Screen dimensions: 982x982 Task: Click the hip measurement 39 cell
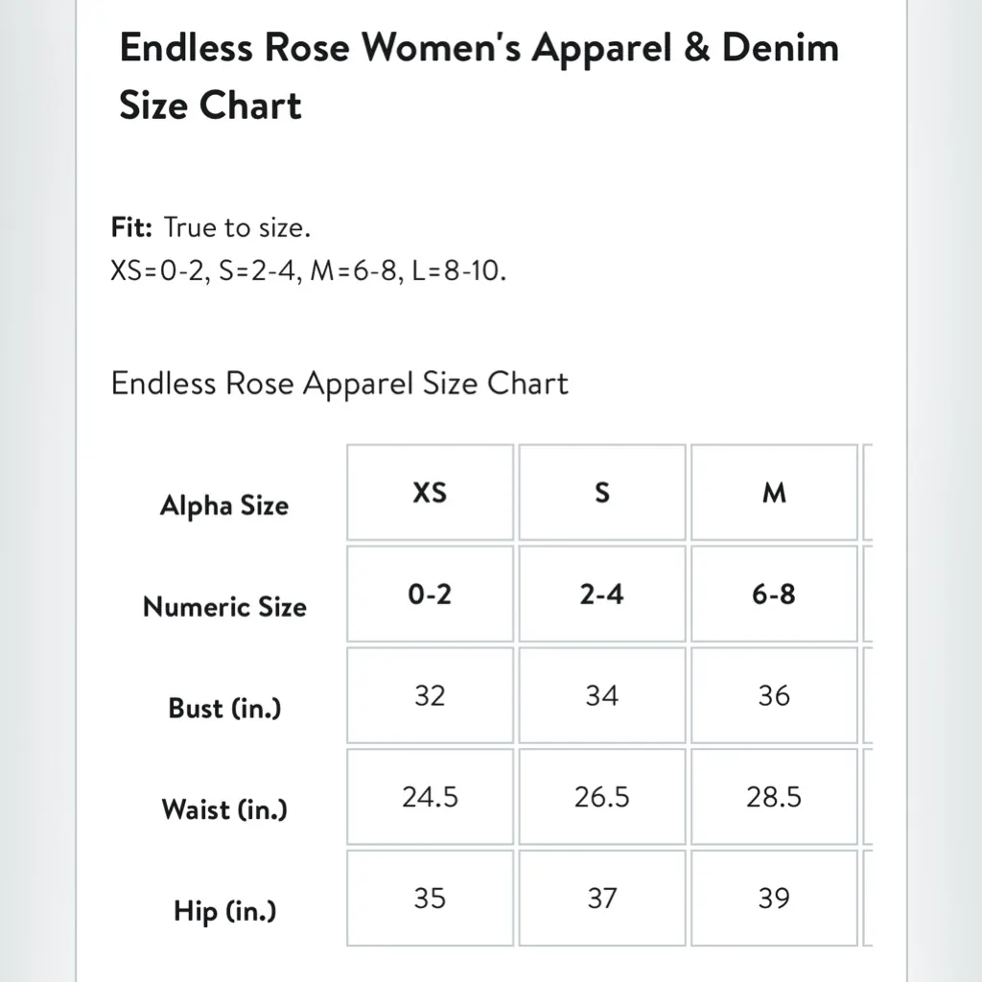[773, 899]
